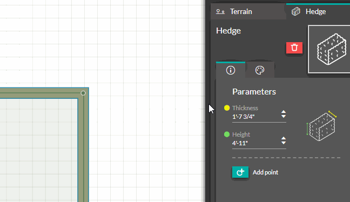Click the Hedge tab cube icon

(296, 11)
